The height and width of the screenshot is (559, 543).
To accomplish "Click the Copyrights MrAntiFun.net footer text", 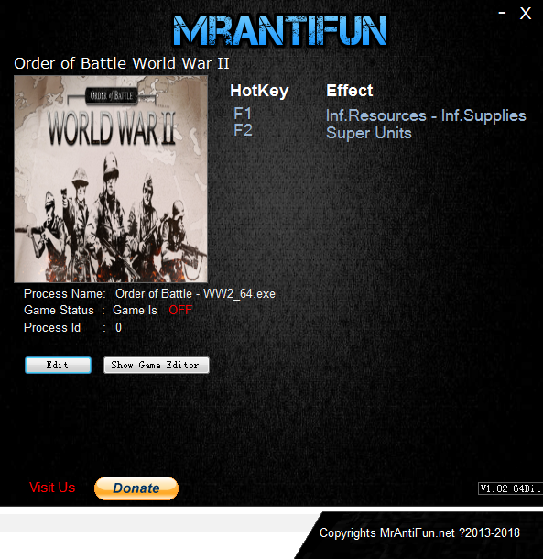I will click(x=419, y=533).
